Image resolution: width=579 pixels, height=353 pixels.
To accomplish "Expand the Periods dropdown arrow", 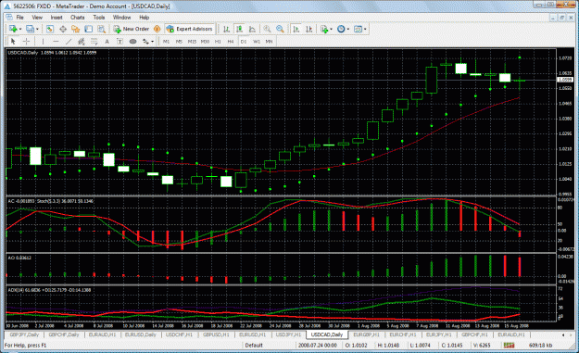I will (347, 29).
